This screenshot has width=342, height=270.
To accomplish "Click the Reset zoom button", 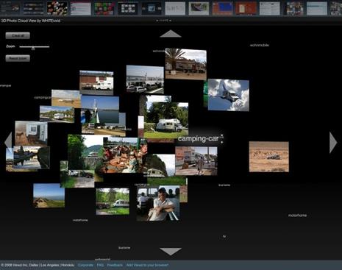I will click(x=18, y=58).
